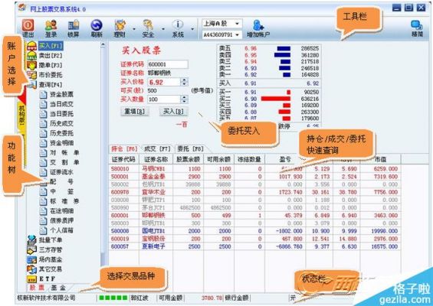The image size is (433, 306).
Task: Select the 基金 tab at bottom left
Action: (58, 288)
